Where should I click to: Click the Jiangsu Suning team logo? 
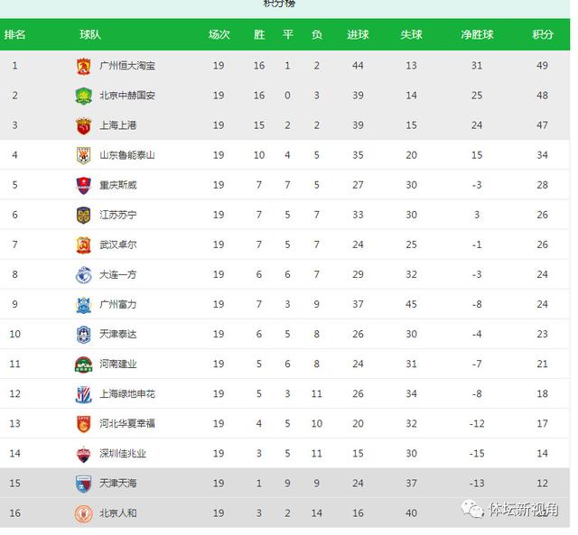83,215
